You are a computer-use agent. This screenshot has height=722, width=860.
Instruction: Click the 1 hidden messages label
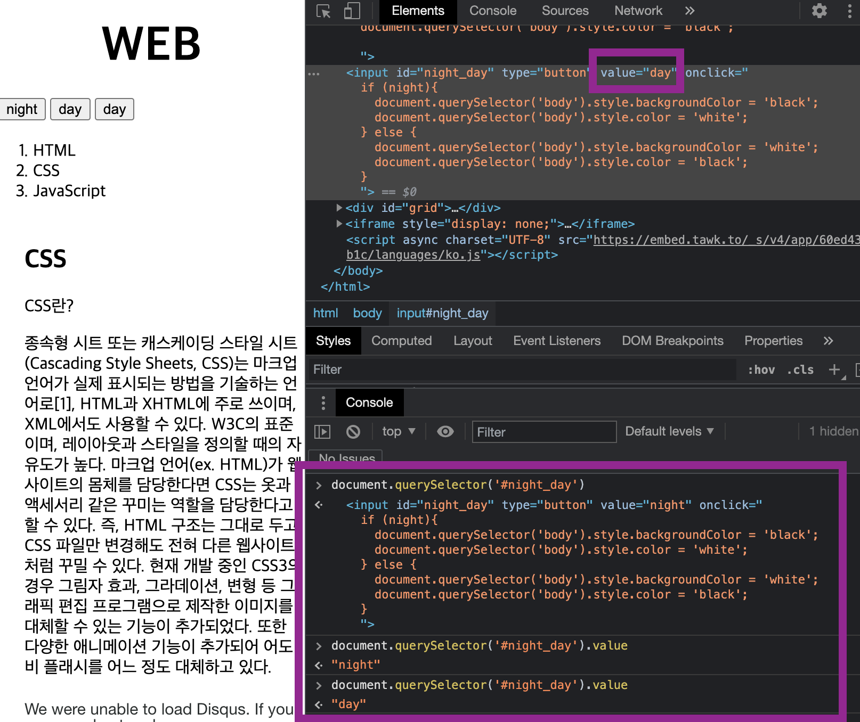click(833, 431)
